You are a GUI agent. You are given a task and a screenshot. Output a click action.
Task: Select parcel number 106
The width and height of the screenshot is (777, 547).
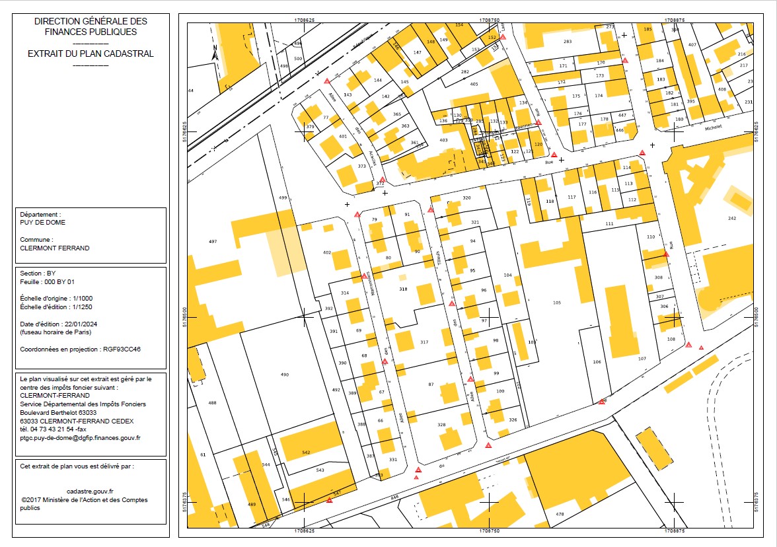click(597, 362)
